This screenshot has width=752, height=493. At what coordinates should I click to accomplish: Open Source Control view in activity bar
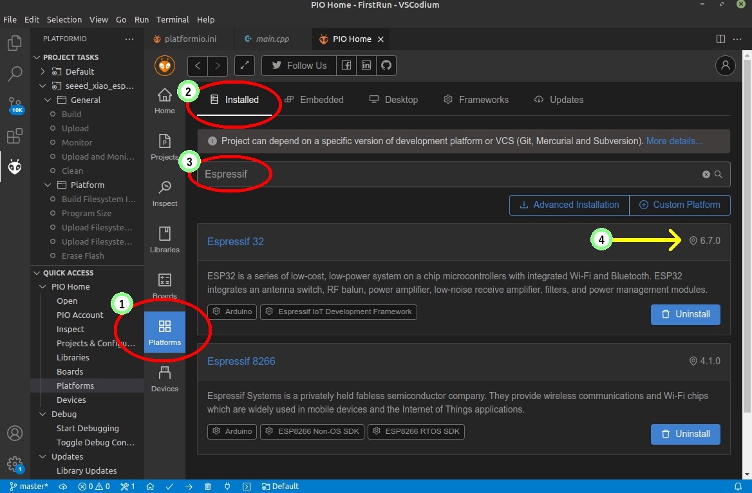click(15, 105)
